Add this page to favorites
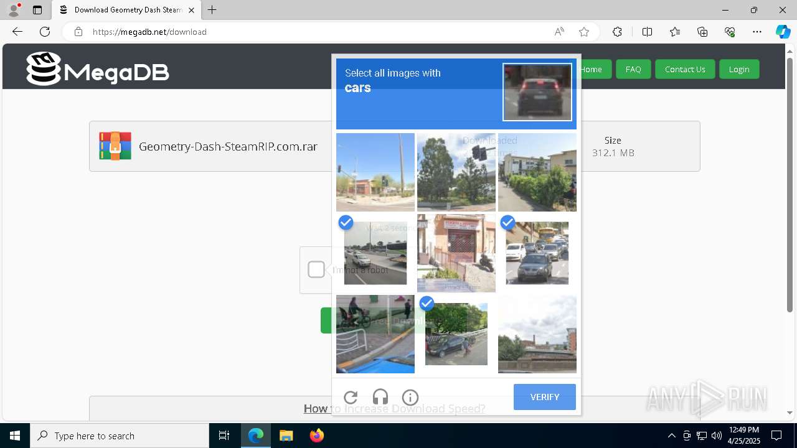 (584, 32)
